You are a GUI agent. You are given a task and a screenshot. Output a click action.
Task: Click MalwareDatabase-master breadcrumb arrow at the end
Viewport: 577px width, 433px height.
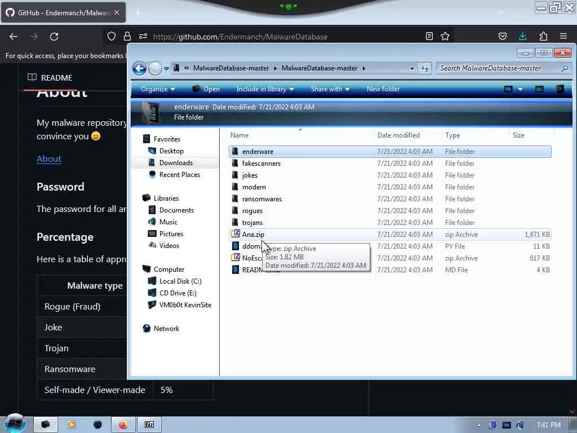click(x=363, y=68)
